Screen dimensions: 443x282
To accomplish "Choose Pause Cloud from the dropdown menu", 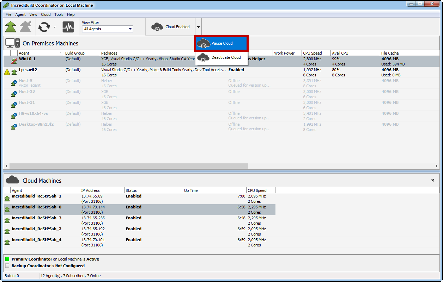I will (x=221, y=43).
